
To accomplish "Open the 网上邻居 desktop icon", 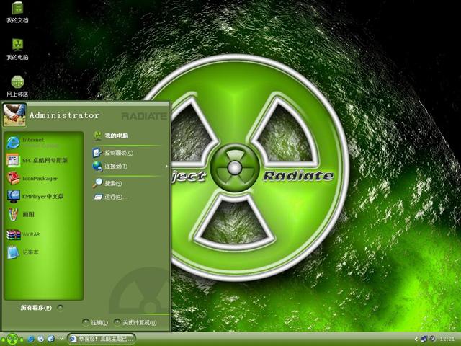I will [x=17, y=86].
